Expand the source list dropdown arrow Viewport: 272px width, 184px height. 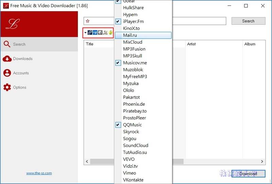(85, 32)
